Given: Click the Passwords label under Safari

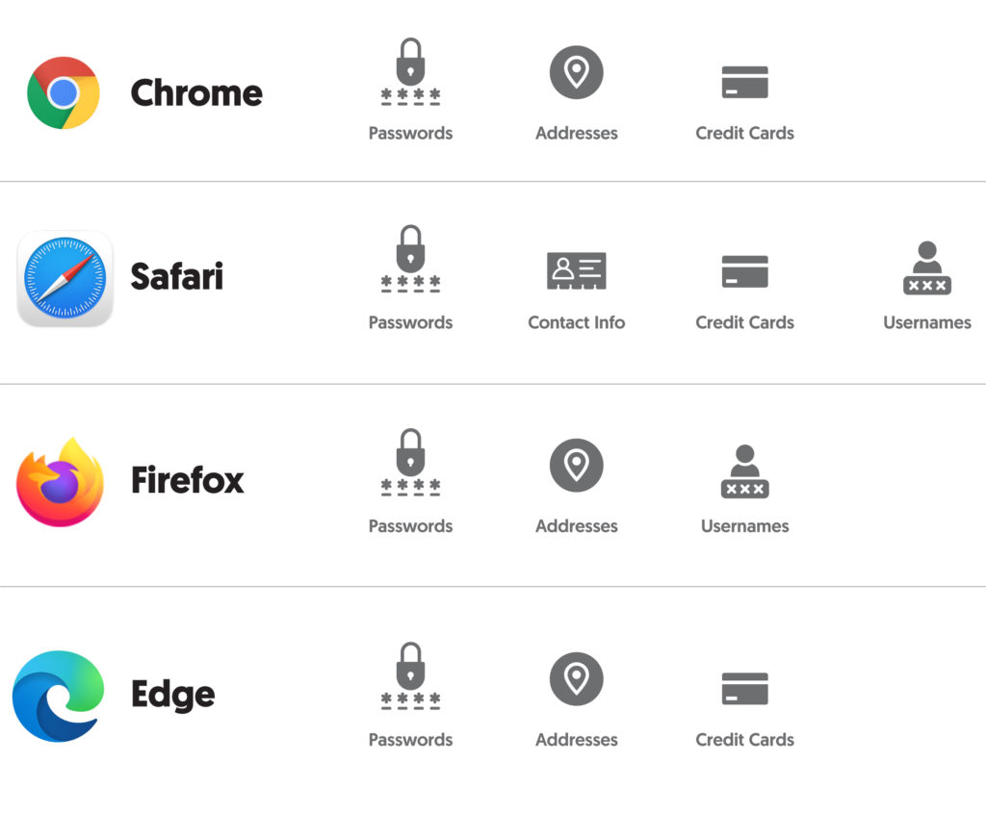Looking at the screenshot, I should [410, 322].
